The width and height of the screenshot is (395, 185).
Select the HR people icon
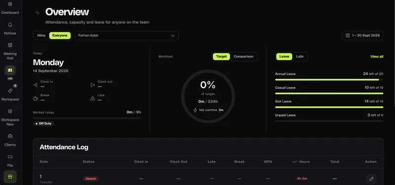(10, 70)
